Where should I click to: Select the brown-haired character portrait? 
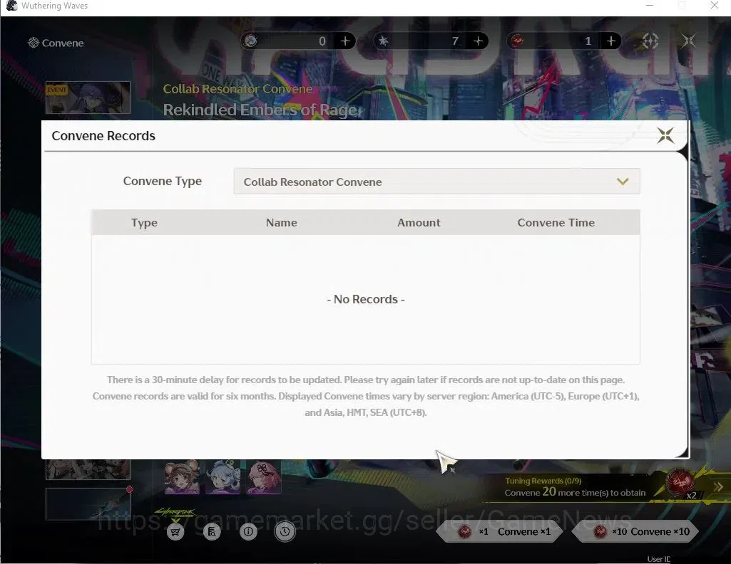[182, 476]
